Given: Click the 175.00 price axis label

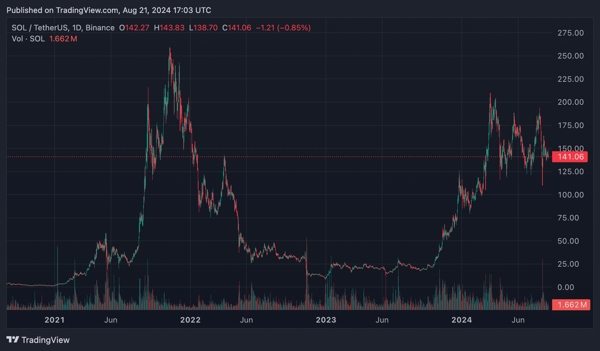Looking at the screenshot, I should point(571,125).
